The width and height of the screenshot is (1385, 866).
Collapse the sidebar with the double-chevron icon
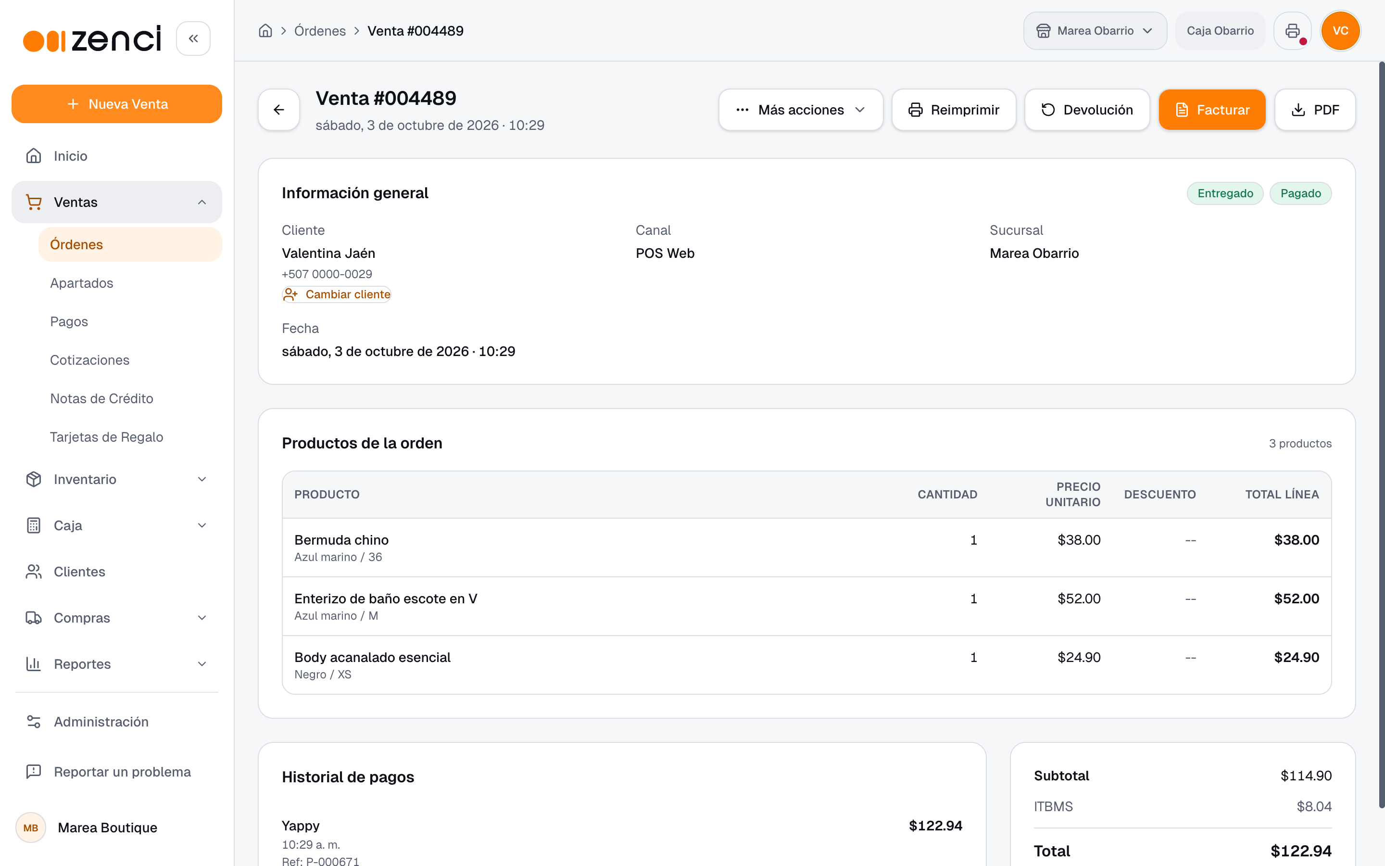click(x=193, y=38)
